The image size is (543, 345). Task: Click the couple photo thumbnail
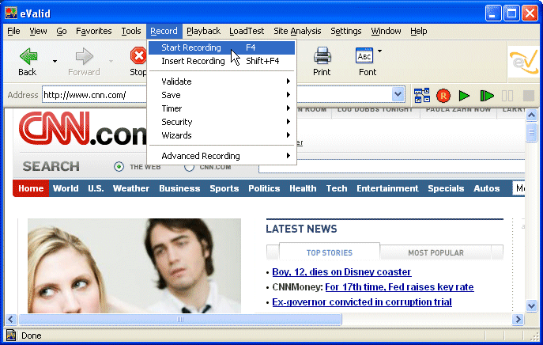tap(134, 266)
